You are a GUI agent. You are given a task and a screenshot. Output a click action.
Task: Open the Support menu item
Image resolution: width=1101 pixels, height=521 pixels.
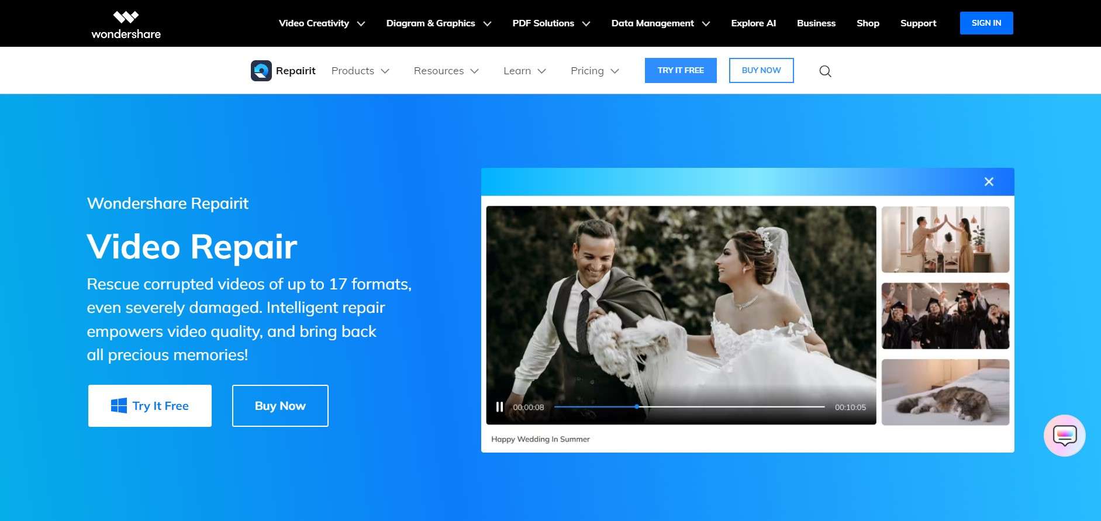918,23
